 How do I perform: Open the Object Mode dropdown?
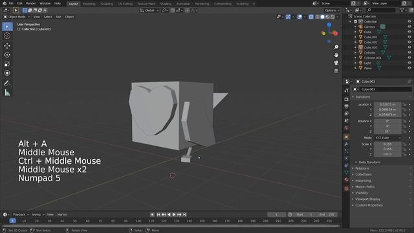[x=16, y=17]
